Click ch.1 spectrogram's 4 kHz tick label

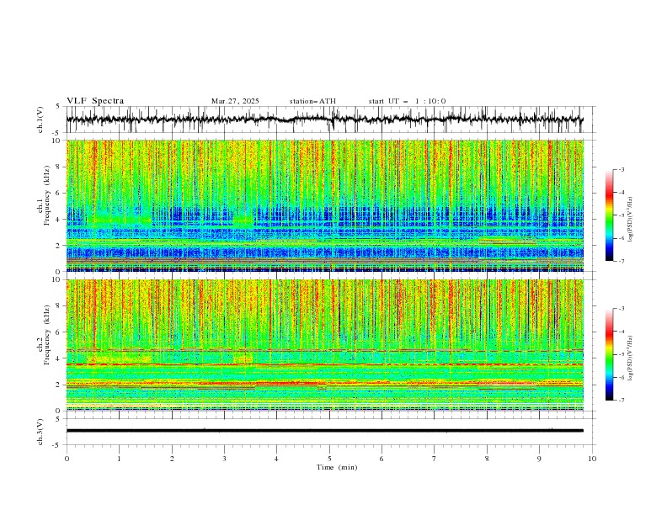coord(59,220)
